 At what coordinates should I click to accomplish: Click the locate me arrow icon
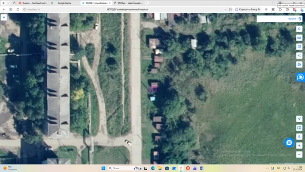pos(299,119)
